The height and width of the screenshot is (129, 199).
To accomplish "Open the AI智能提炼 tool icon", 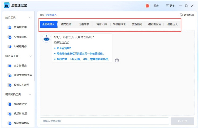I will coord(10,37).
